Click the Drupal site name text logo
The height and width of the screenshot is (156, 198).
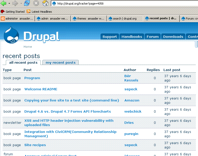click(x=41, y=37)
